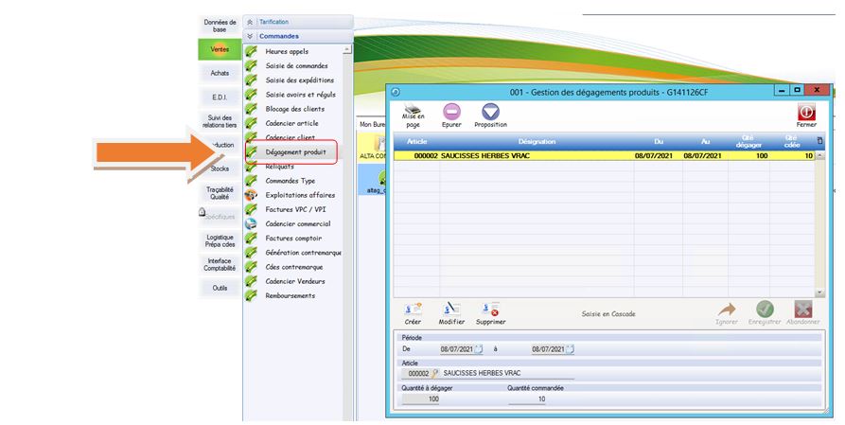Open the Proposition tool

[490, 111]
